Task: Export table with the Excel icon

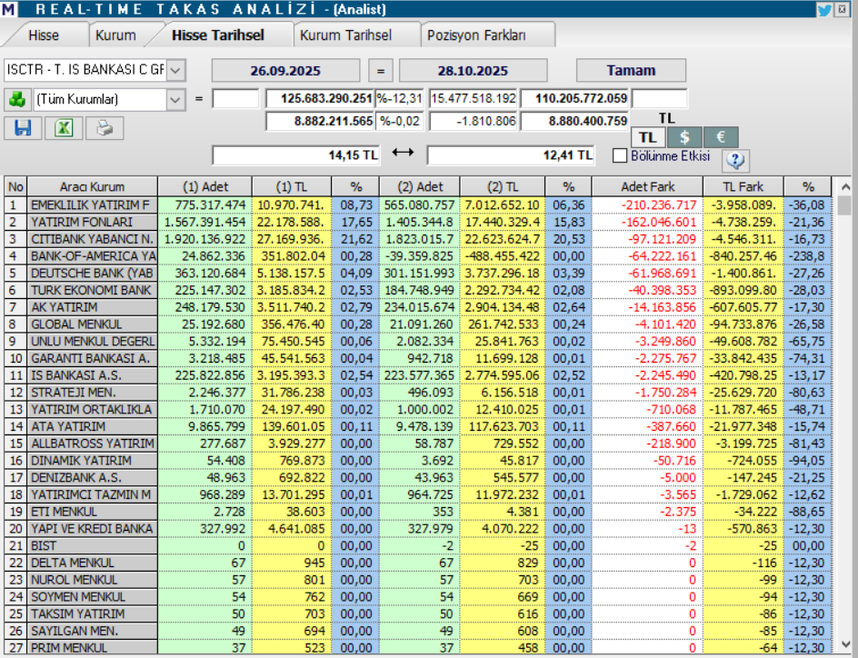Action: [64, 128]
